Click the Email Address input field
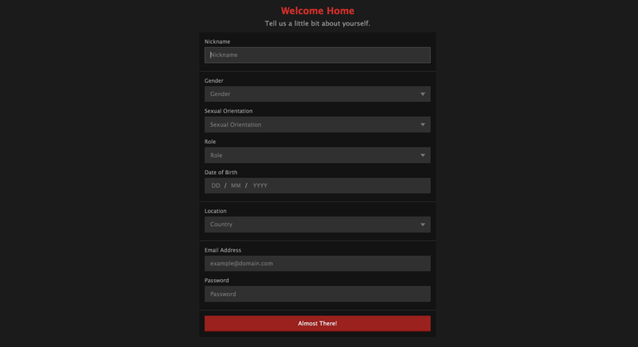638x347 pixels. 317,263
